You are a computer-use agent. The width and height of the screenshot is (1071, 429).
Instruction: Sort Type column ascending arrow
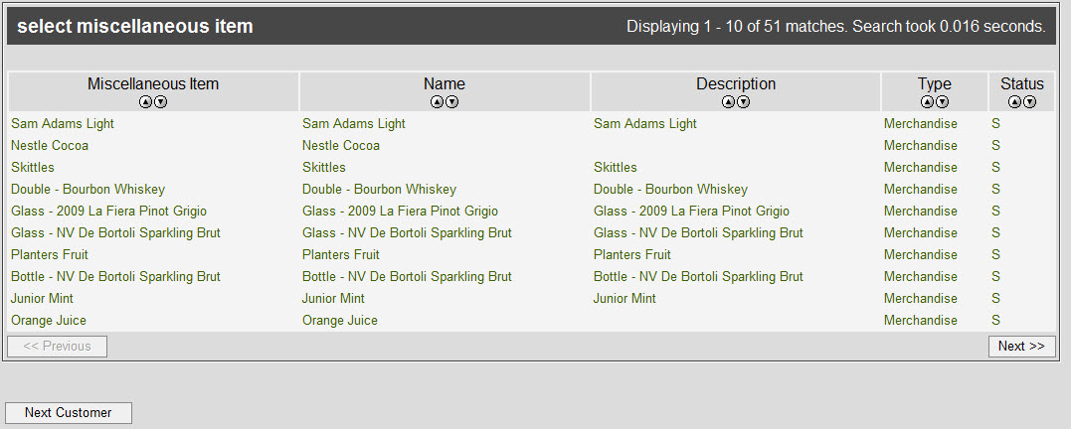click(927, 102)
